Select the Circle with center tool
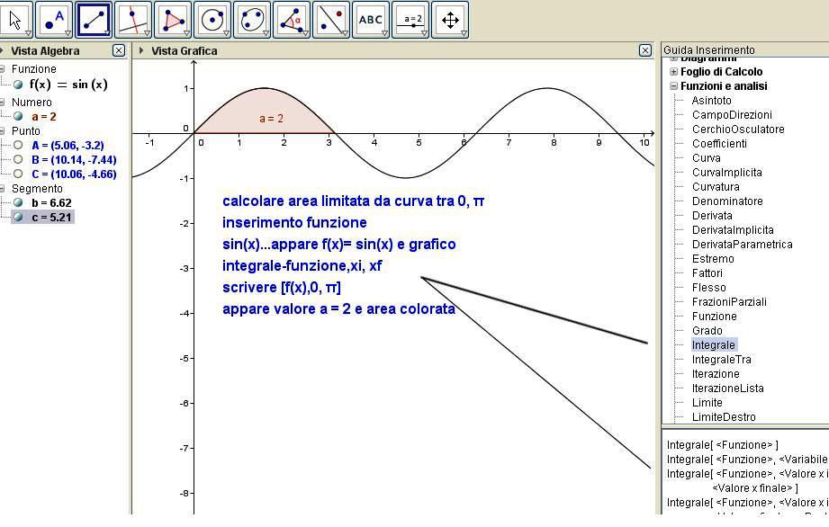Screen dimensions: 829x527 (212, 20)
